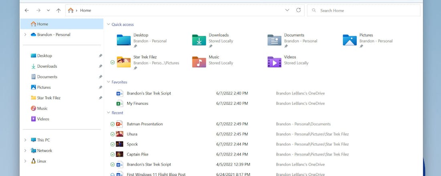Open the Videos folder in Quick access
Screen dimensions: 441x176
point(288,62)
